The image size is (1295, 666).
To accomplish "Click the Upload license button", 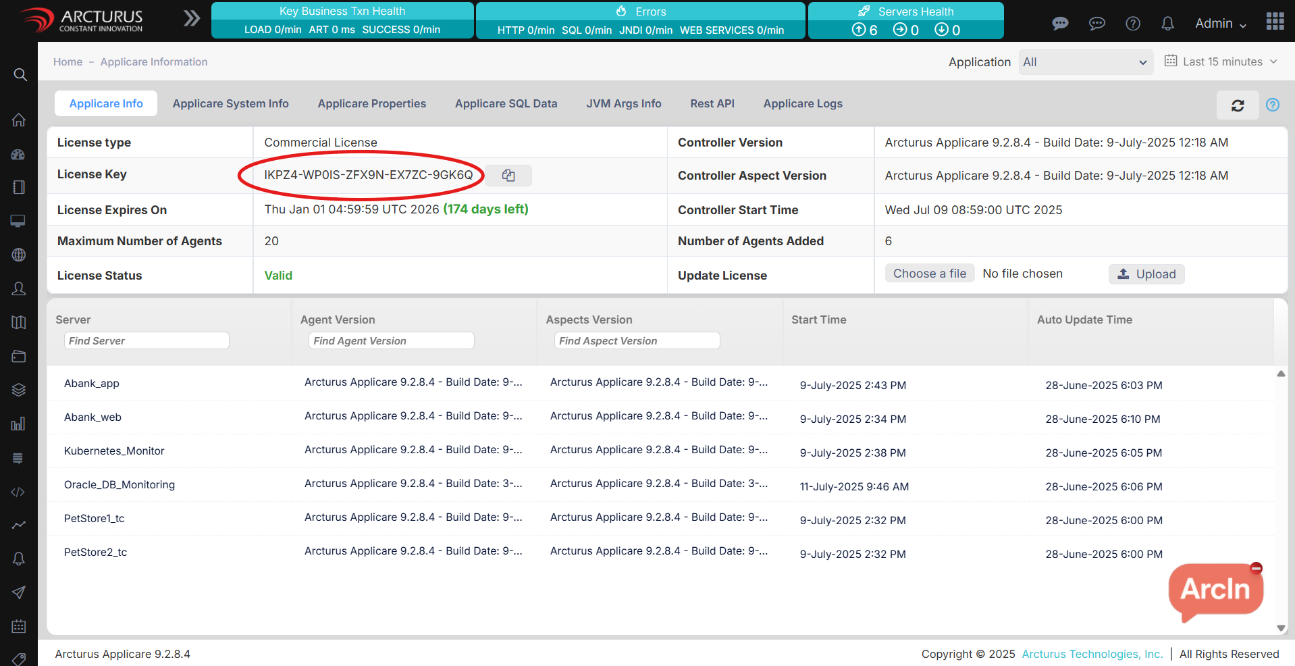I will [1146, 274].
